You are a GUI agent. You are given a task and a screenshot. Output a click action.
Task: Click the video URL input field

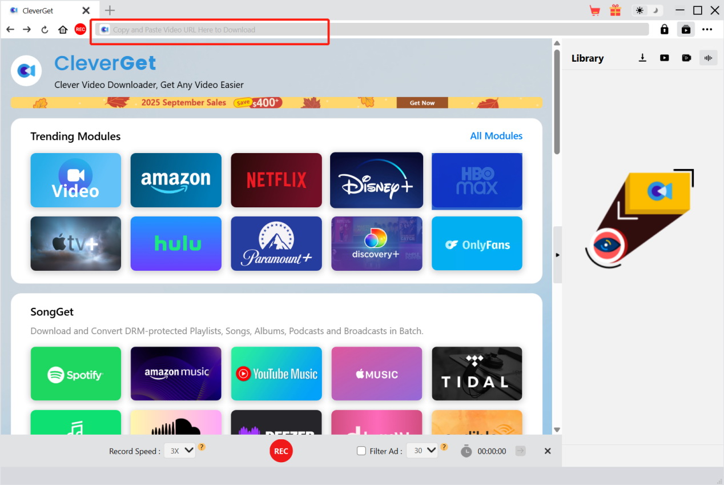[x=372, y=30]
